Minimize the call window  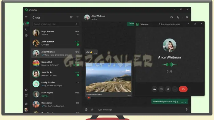tap(188, 24)
